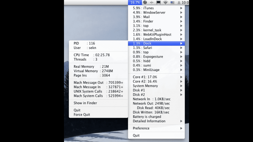Click the Threads : 3 line
The width and height of the screenshot is (253, 142).
click(x=98, y=59)
